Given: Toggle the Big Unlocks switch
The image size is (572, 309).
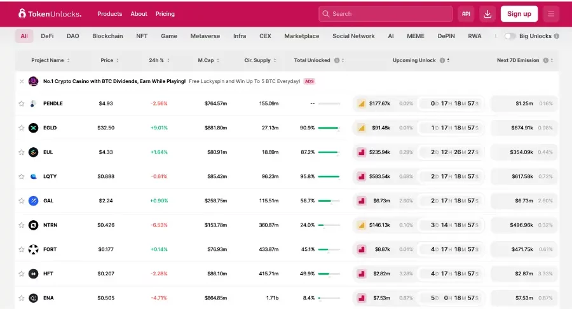Looking at the screenshot, I should pyautogui.click(x=510, y=36).
